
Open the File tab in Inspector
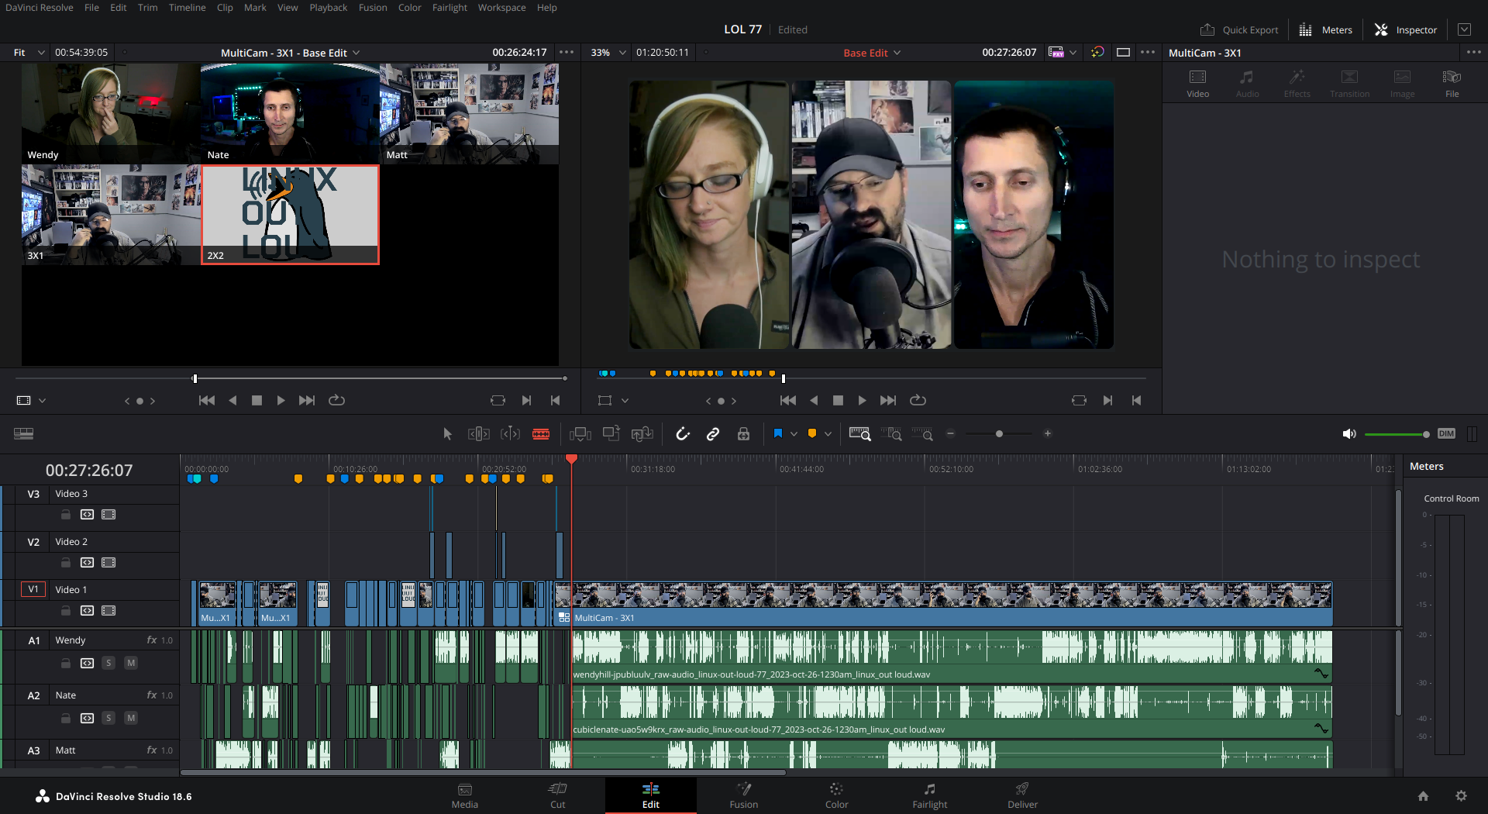tap(1452, 84)
